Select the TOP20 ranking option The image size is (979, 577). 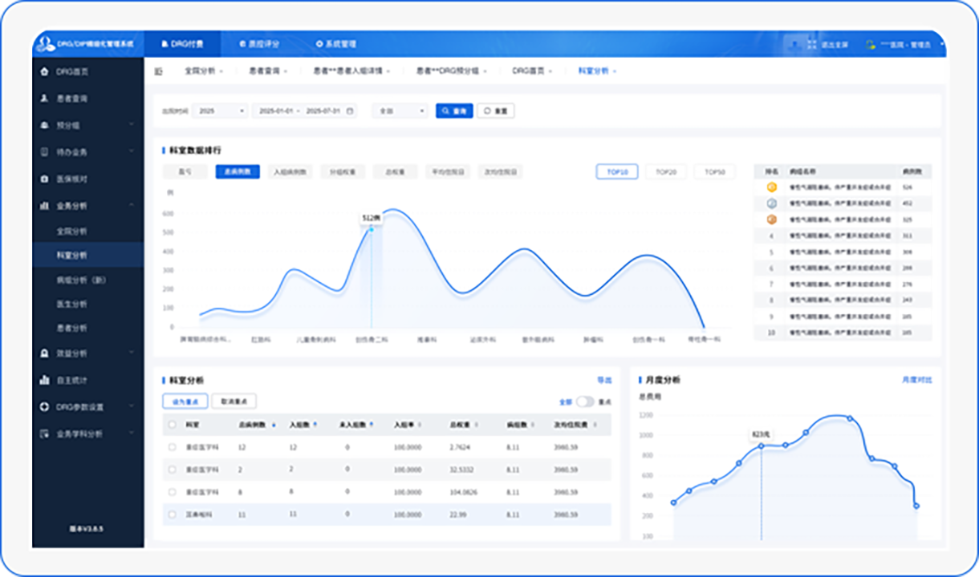(665, 171)
